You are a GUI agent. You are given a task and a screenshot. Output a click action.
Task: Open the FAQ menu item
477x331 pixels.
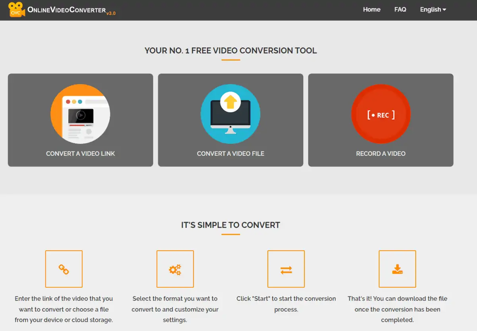(x=400, y=10)
